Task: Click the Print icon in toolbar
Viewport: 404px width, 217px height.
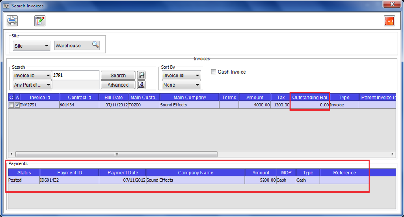Action: coord(12,21)
